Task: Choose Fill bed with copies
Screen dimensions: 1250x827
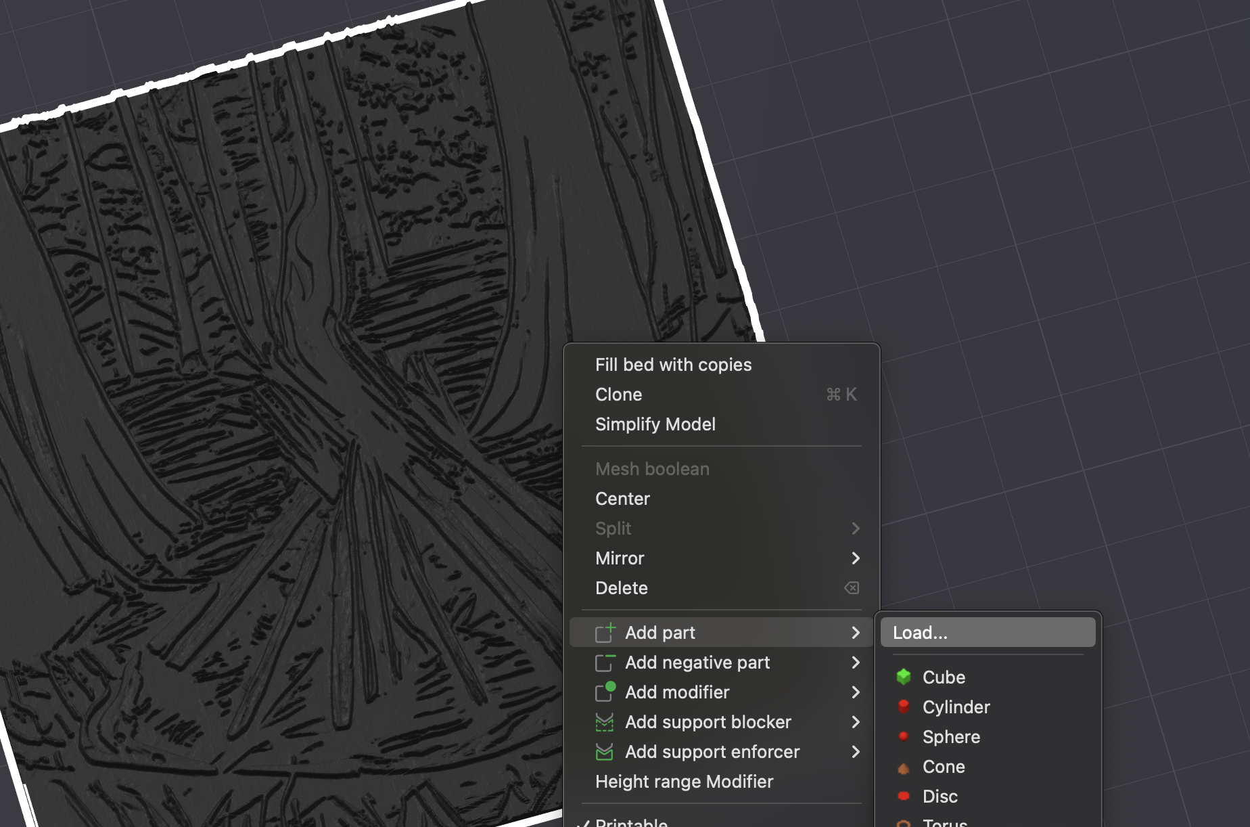Action: coord(721,365)
